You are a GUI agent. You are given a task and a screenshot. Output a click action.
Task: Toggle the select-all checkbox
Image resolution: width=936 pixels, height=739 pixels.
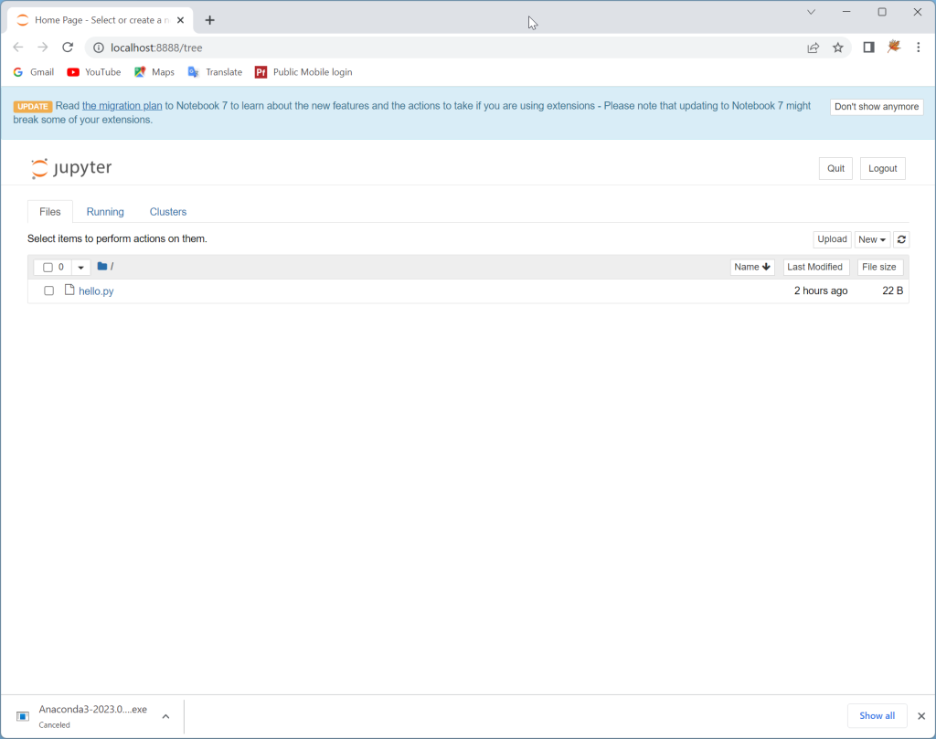(48, 268)
